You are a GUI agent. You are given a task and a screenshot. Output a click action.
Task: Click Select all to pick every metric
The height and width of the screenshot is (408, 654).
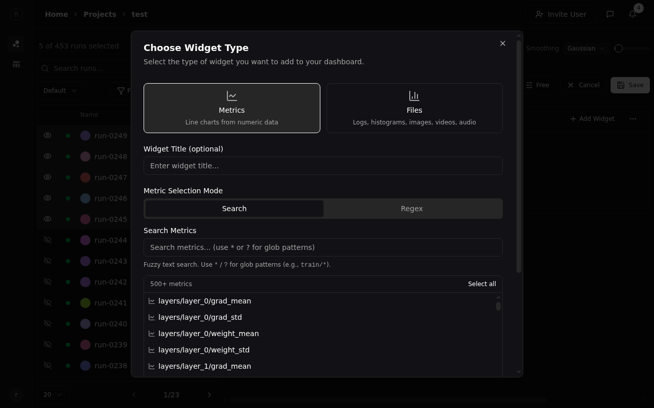482,284
